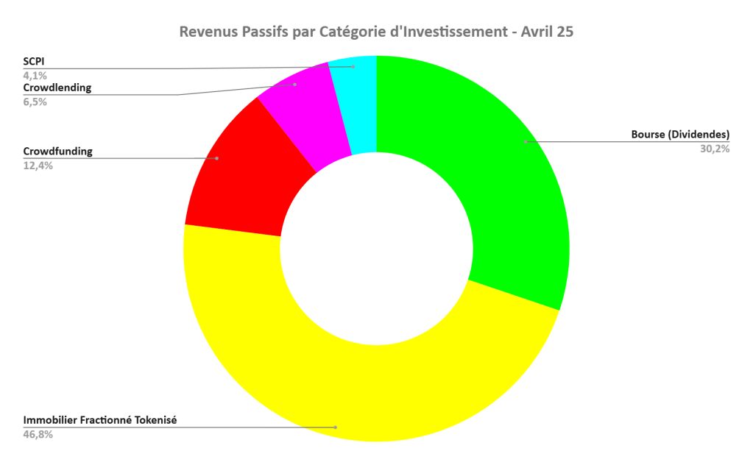Image resolution: width=753 pixels, height=465 pixels.
Task: Click the 30,2% percentage value
Action: pos(714,149)
